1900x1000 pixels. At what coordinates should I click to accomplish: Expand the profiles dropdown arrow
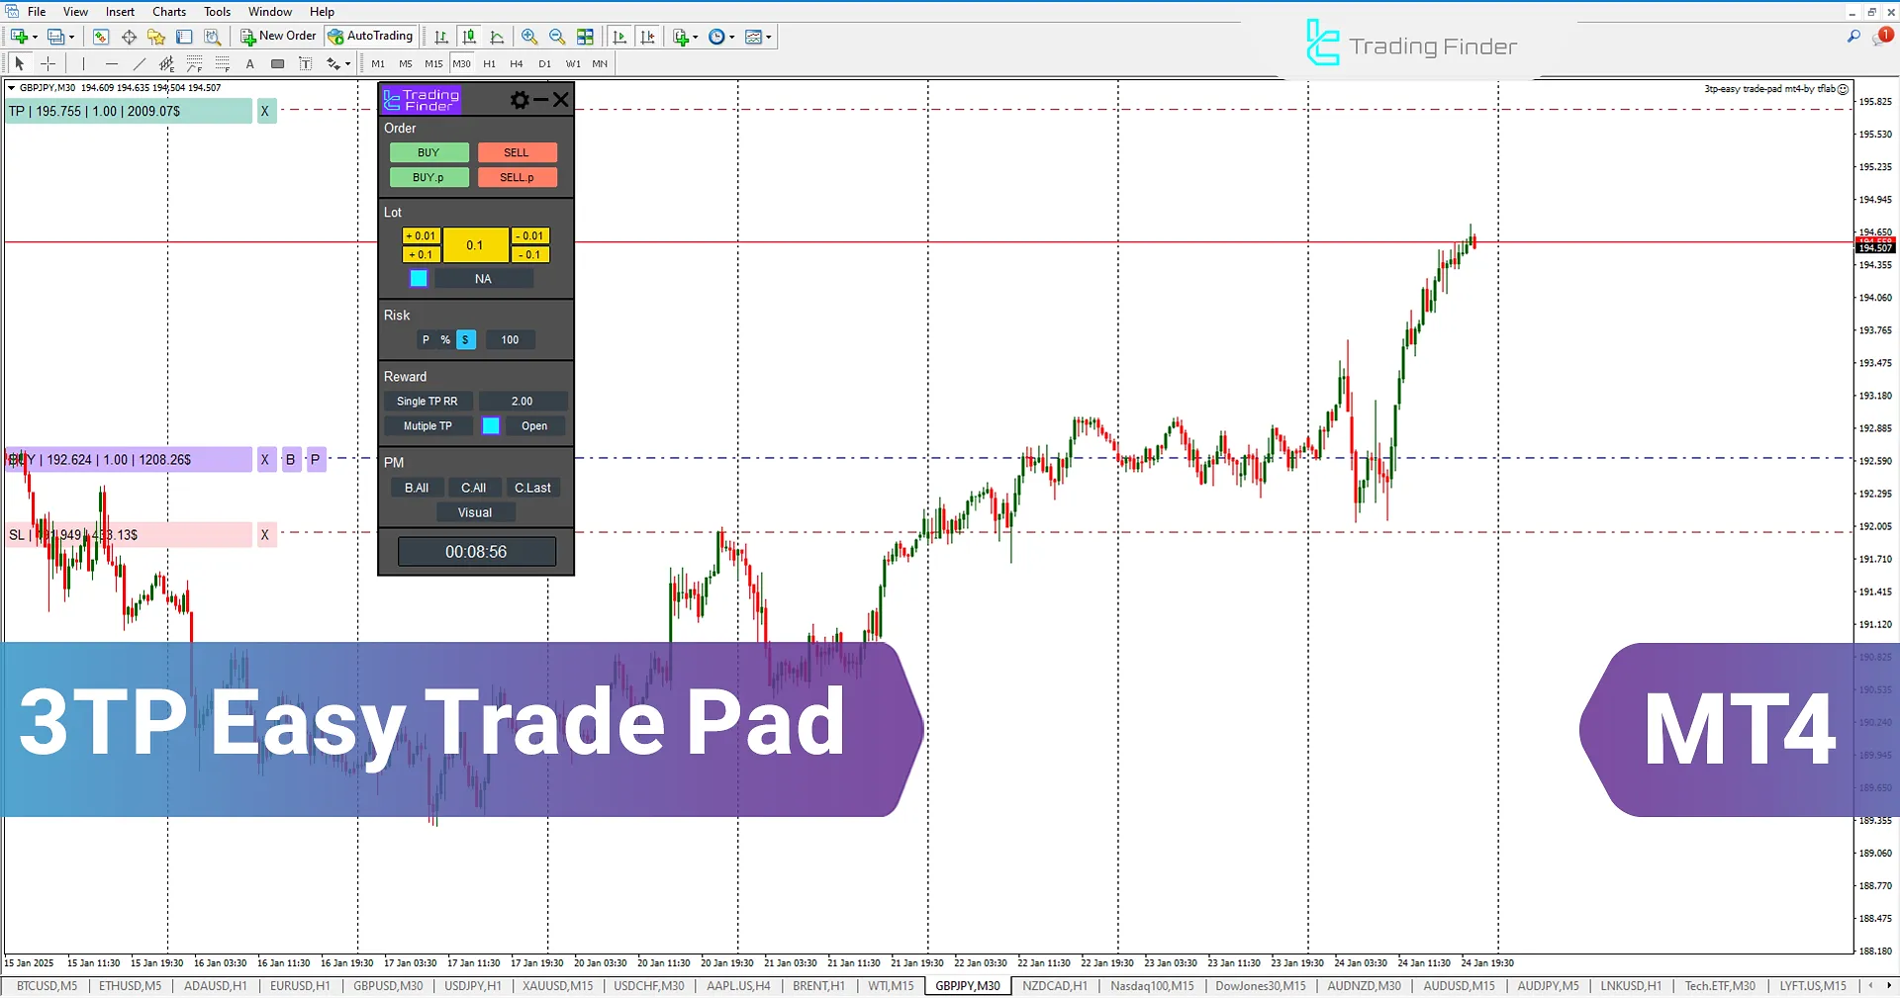[71, 37]
